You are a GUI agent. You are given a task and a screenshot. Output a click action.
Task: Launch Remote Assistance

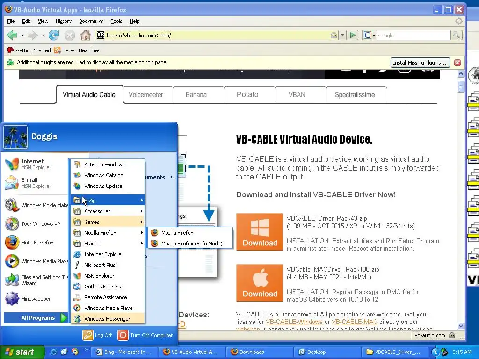(x=108, y=297)
